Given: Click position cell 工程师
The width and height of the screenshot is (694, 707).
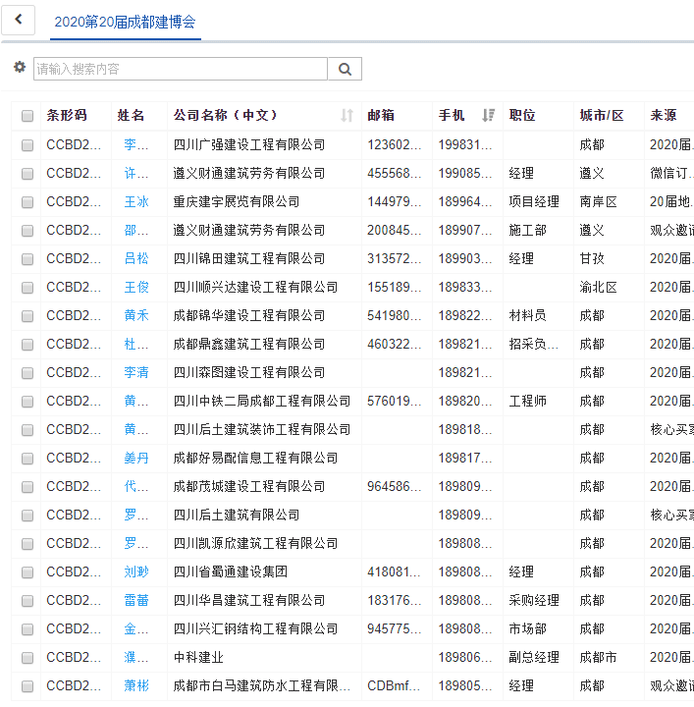Looking at the screenshot, I should (x=528, y=401).
